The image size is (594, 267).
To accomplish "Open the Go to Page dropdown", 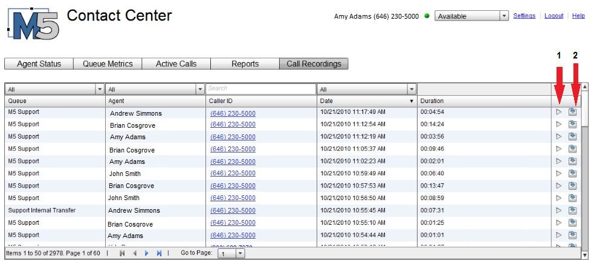I will (x=231, y=254).
